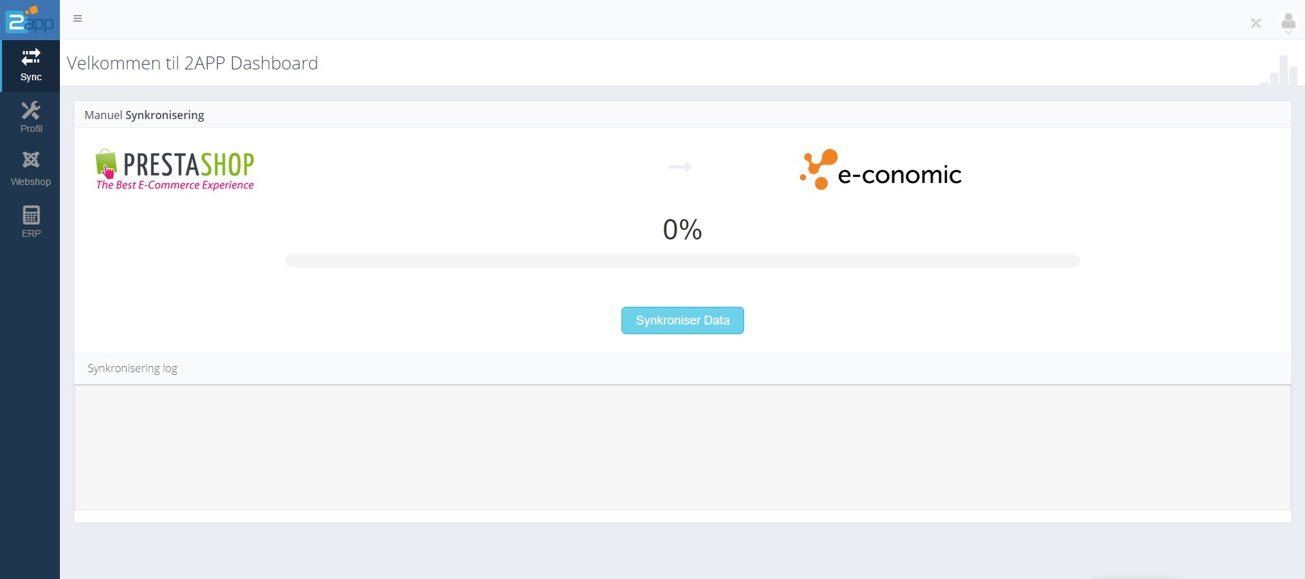Open the user profile icon at top right
1305x579 pixels.
(1287, 20)
